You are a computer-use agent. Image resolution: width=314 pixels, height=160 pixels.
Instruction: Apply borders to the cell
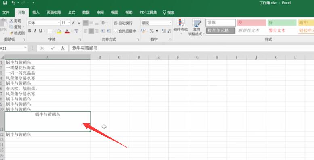(x=50, y=31)
